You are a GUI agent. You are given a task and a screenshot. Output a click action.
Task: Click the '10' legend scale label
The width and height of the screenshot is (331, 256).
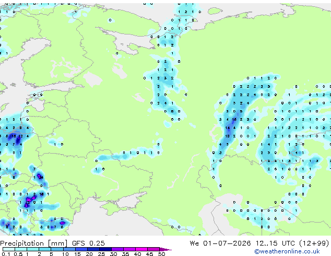pyautogui.click(x=65, y=254)
